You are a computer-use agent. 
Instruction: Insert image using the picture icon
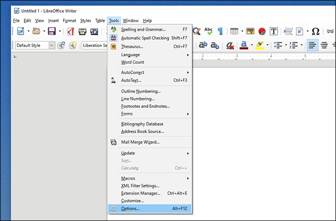point(250,31)
